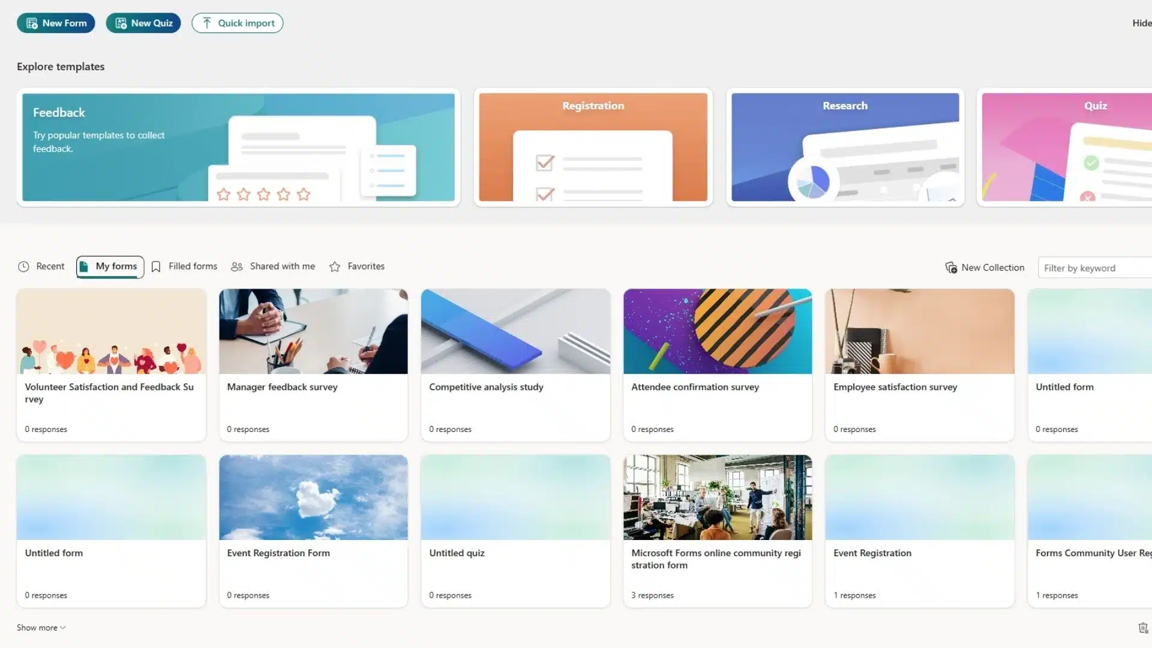The height and width of the screenshot is (648, 1152).
Task: Open the Feedback templates card
Action: click(x=239, y=147)
